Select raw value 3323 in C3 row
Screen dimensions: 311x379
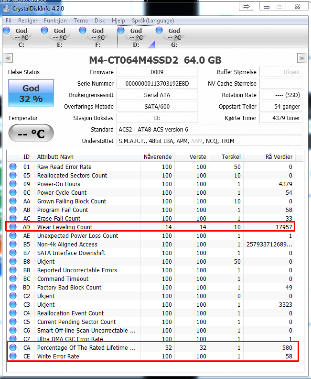pyautogui.click(x=285, y=304)
